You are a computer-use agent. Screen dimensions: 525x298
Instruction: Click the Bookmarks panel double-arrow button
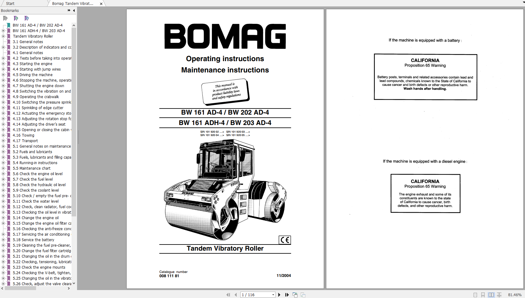pyautogui.click(x=69, y=10)
